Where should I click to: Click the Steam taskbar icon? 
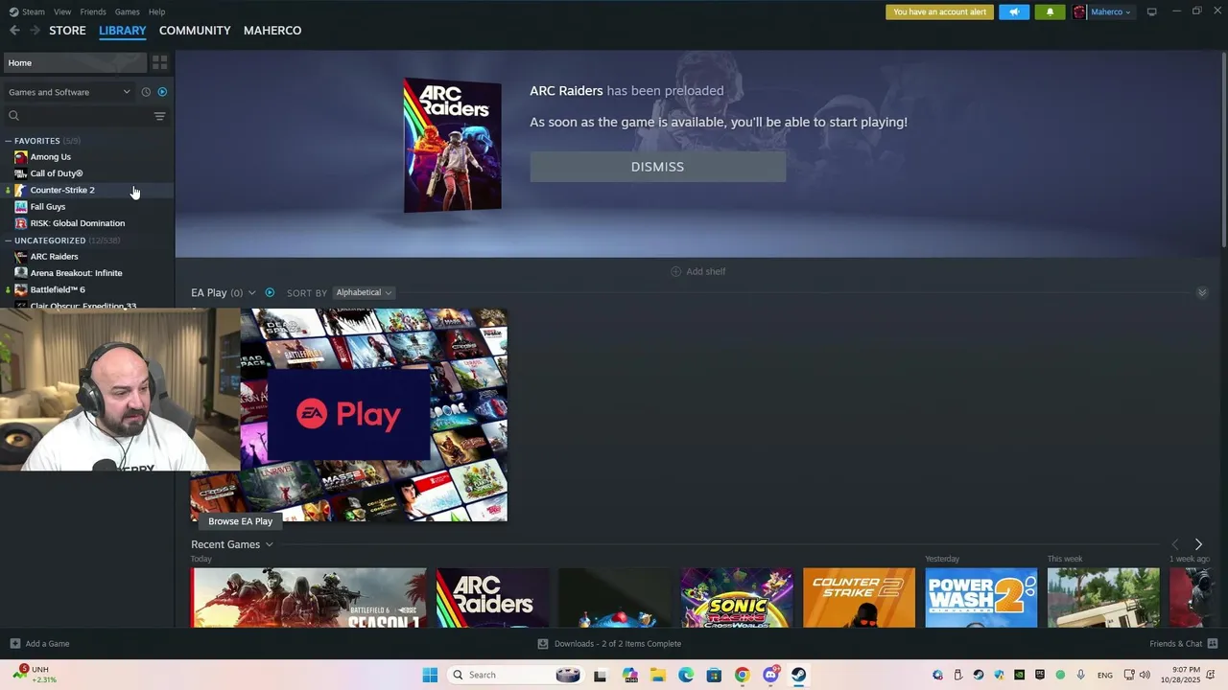pos(798,675)
